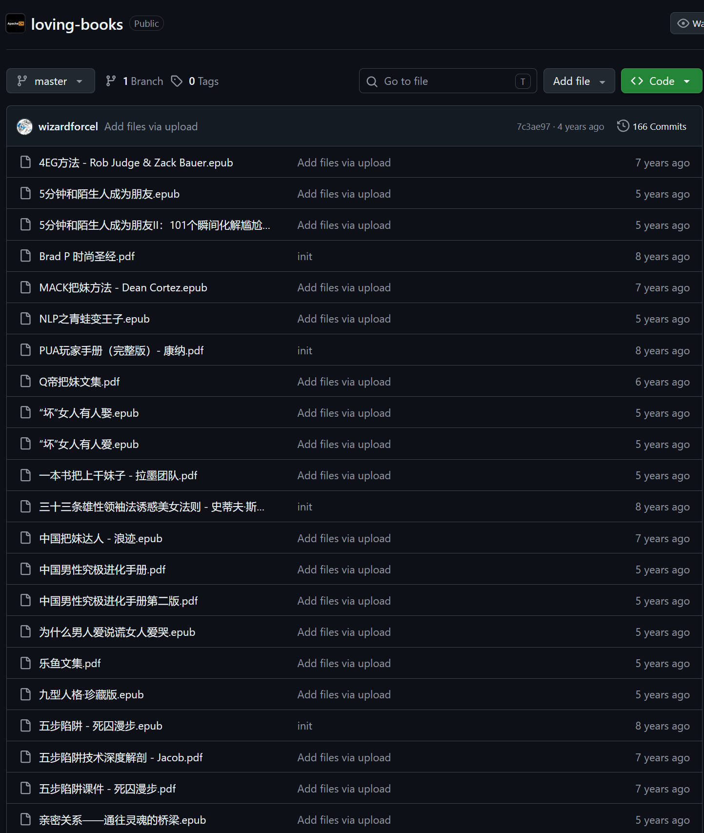Click the file icon for NLP之青蛙变王子.epub
Screen dimensions: 704x833
click(25, 319)
